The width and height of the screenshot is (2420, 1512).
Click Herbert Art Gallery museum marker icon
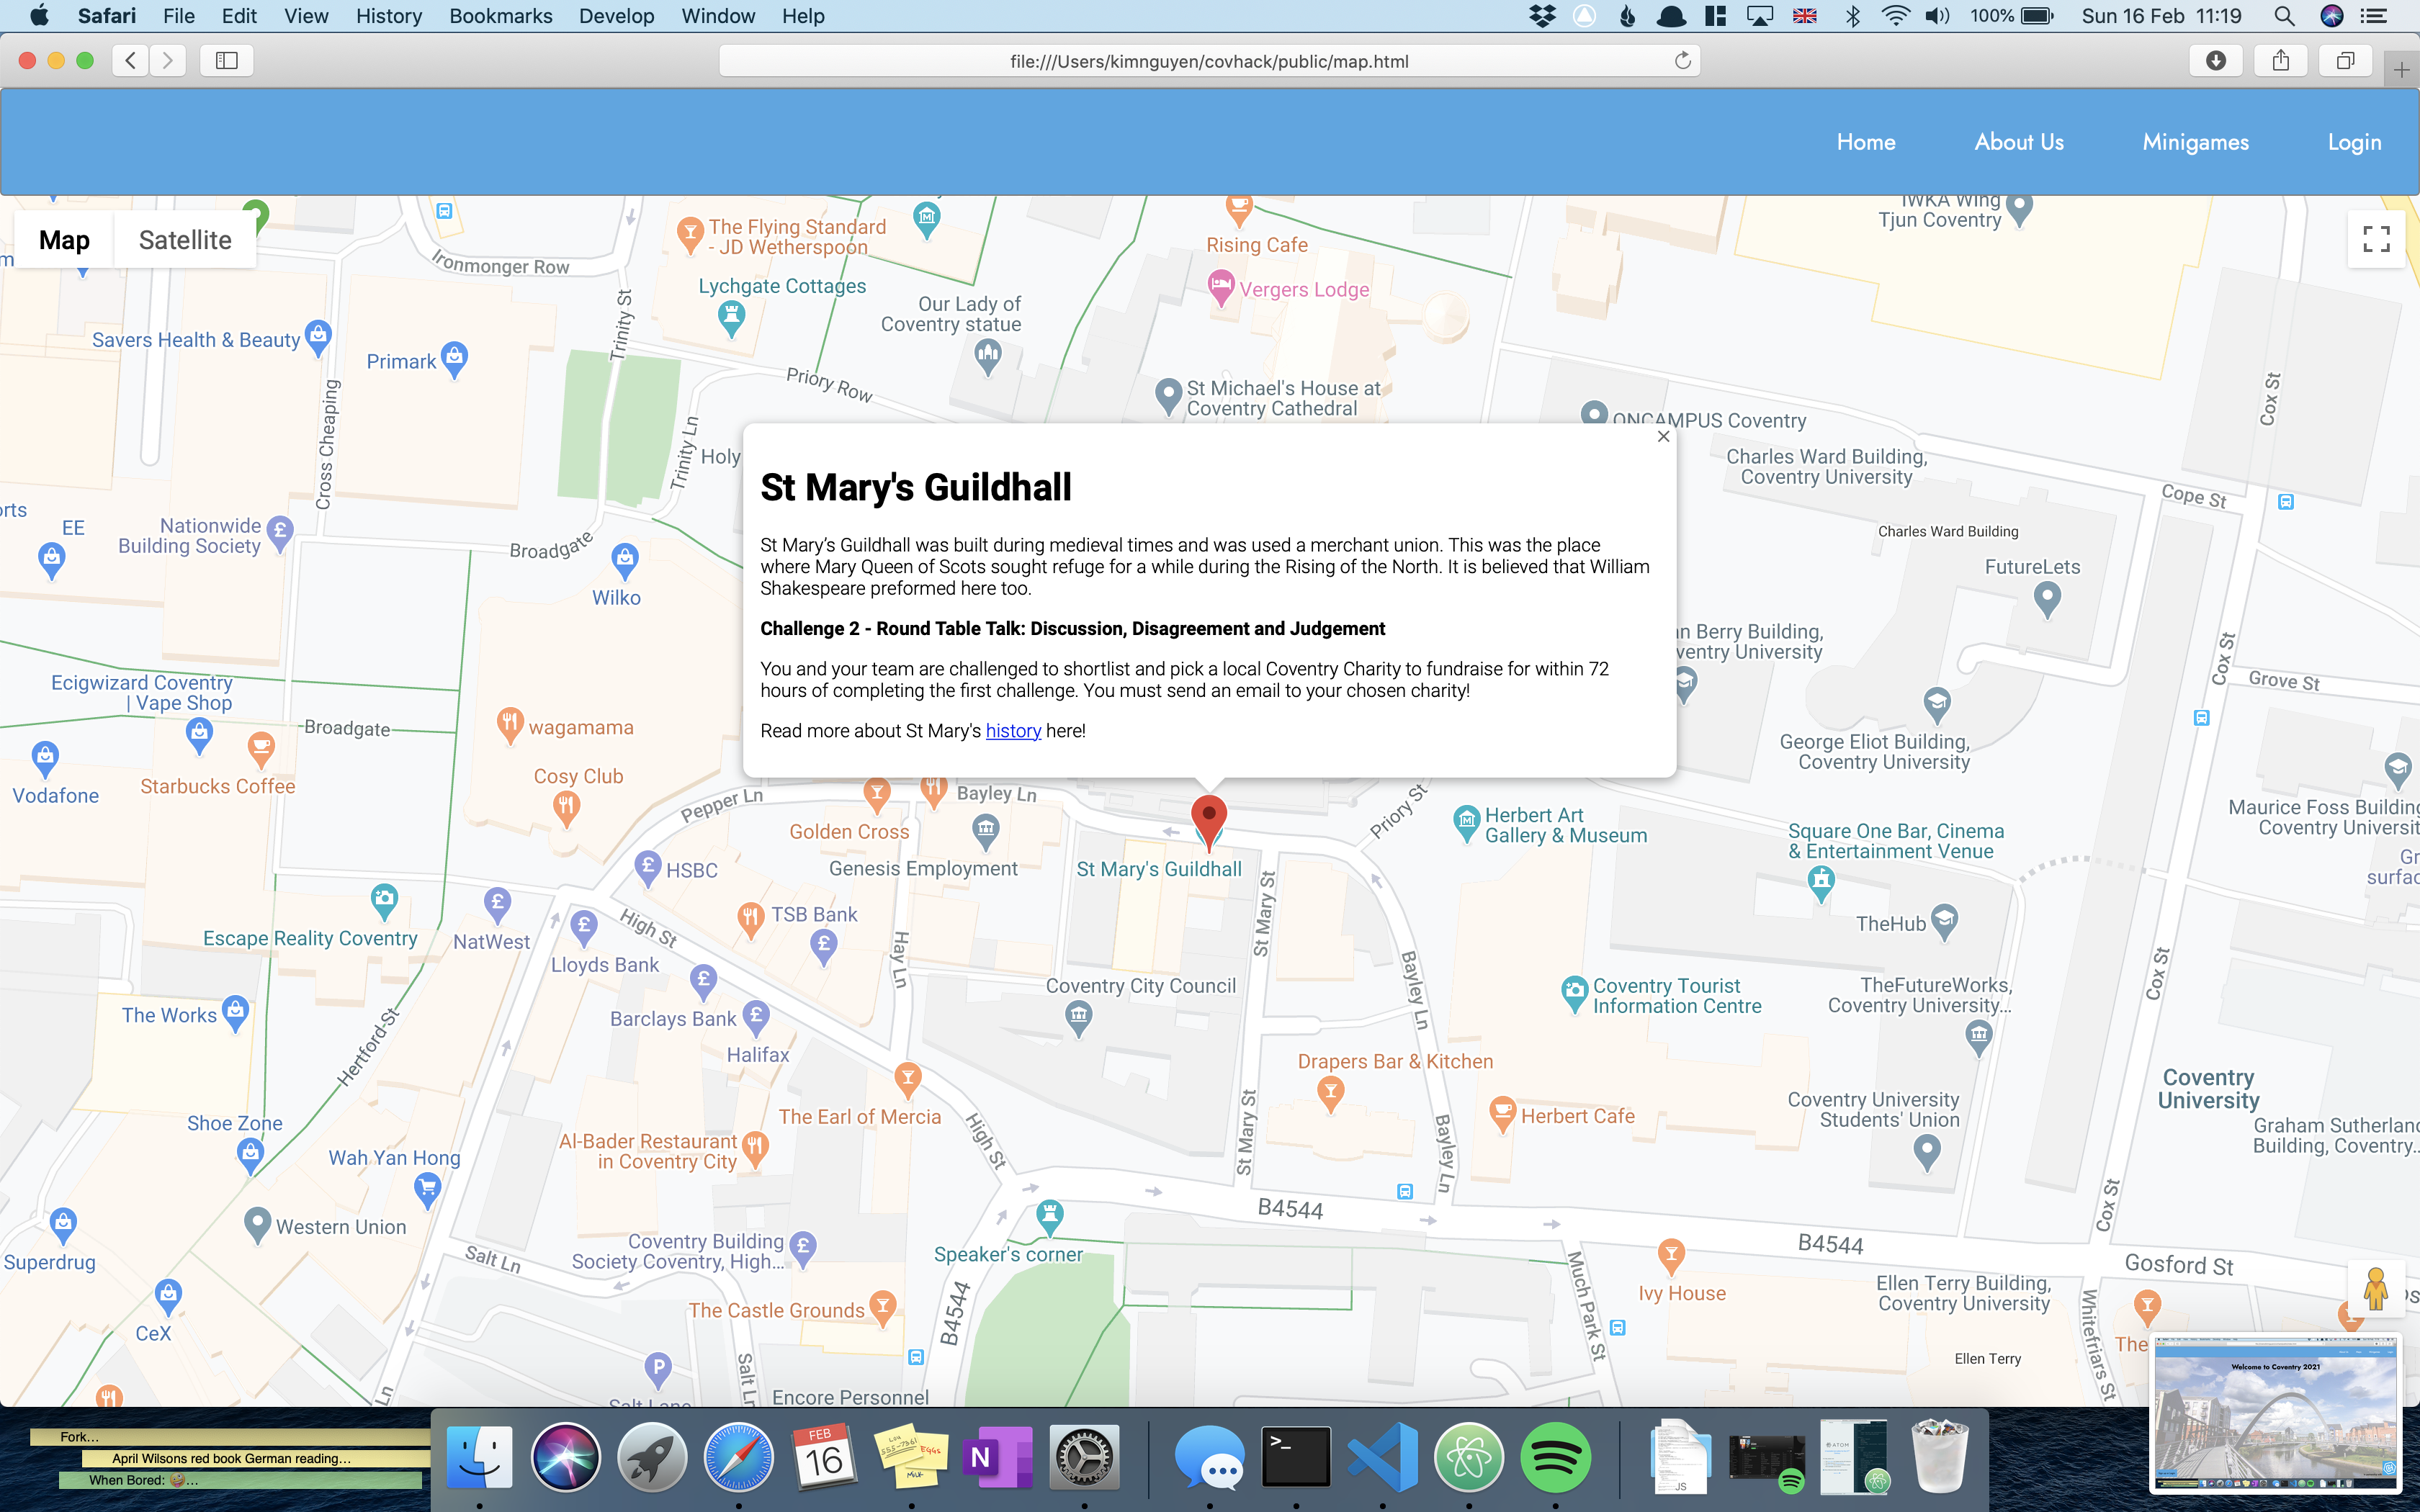(x=1466, y=823)
